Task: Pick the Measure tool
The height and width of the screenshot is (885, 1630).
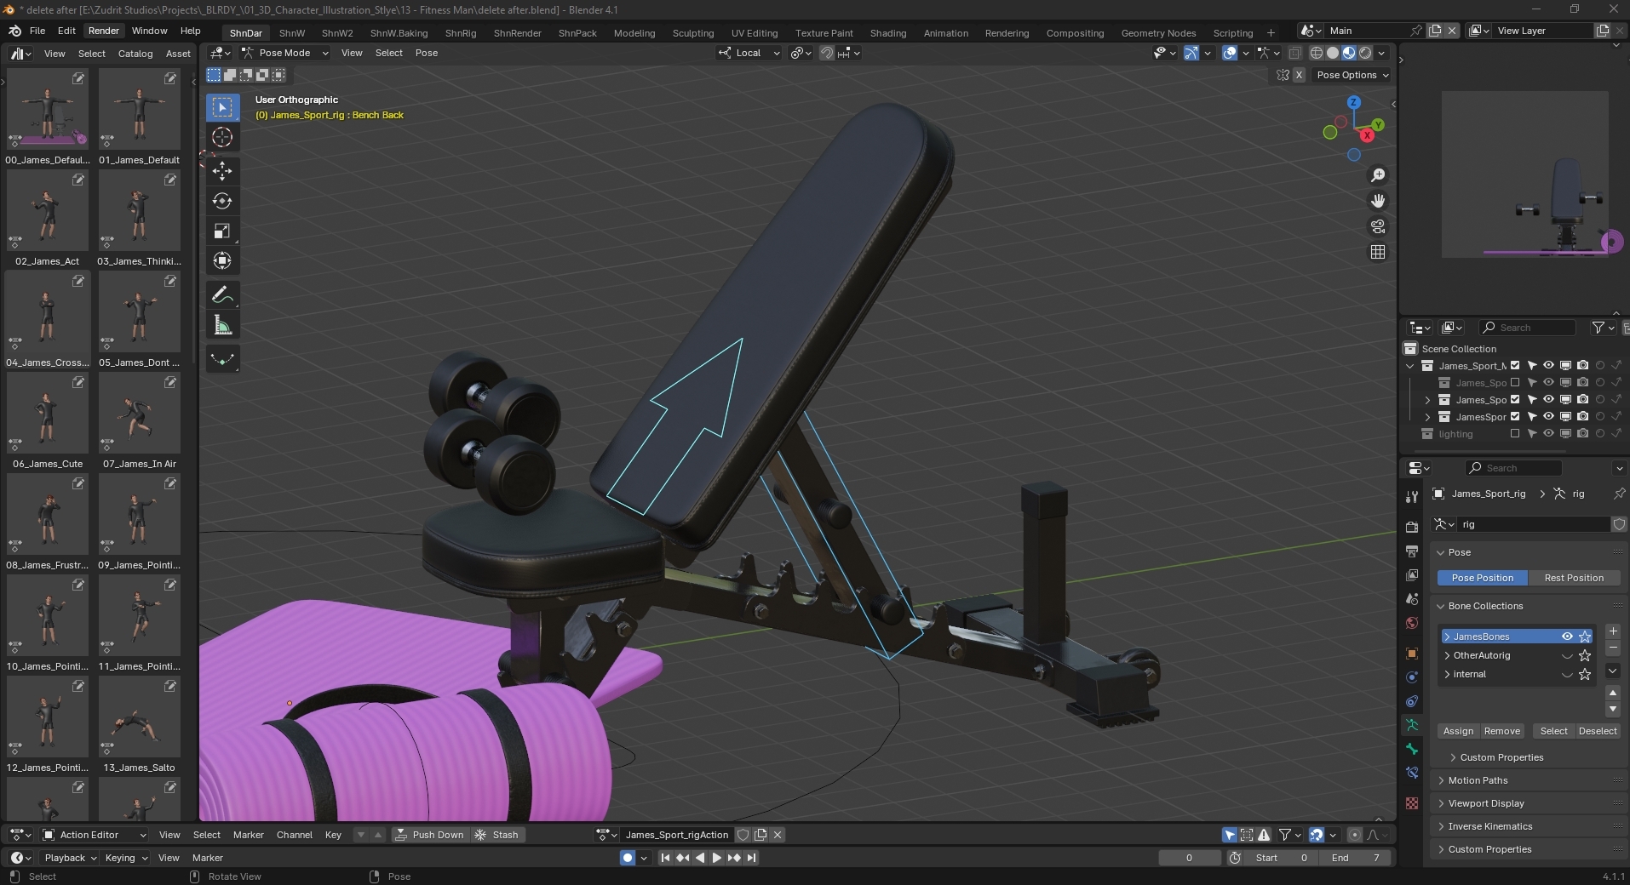Action: (x=222, y=325)
